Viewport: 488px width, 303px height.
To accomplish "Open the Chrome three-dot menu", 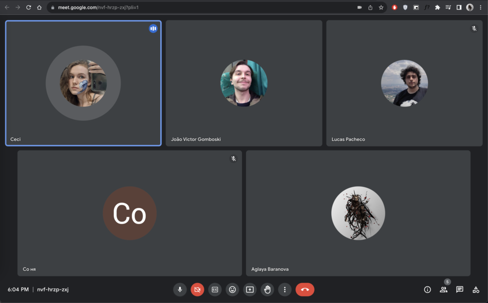I will click(480, 8).
